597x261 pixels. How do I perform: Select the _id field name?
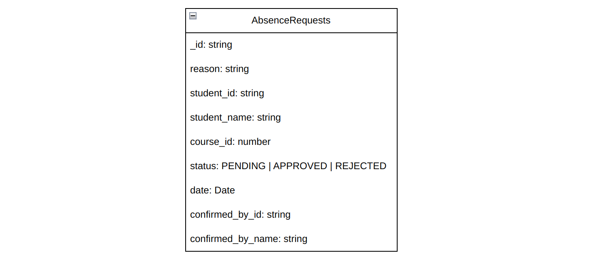pyautogui.click(x=197, y=45)
